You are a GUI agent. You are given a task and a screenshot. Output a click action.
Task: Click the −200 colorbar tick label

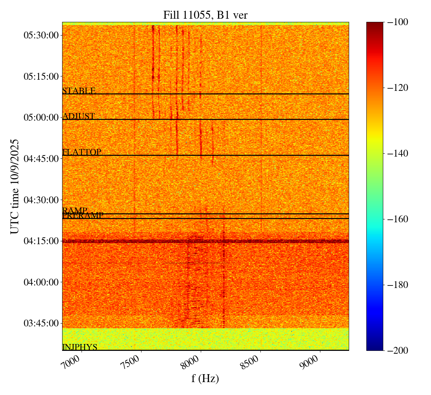(398, 350)
